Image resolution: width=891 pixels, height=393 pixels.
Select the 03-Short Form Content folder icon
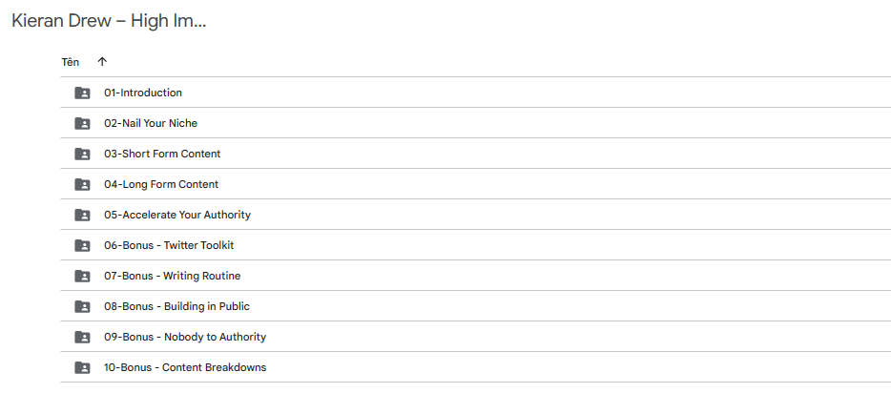click(x=82, y=154)
